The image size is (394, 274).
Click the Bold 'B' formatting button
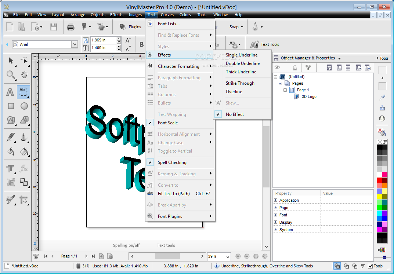pyautogui.click(x=141, y=44)
